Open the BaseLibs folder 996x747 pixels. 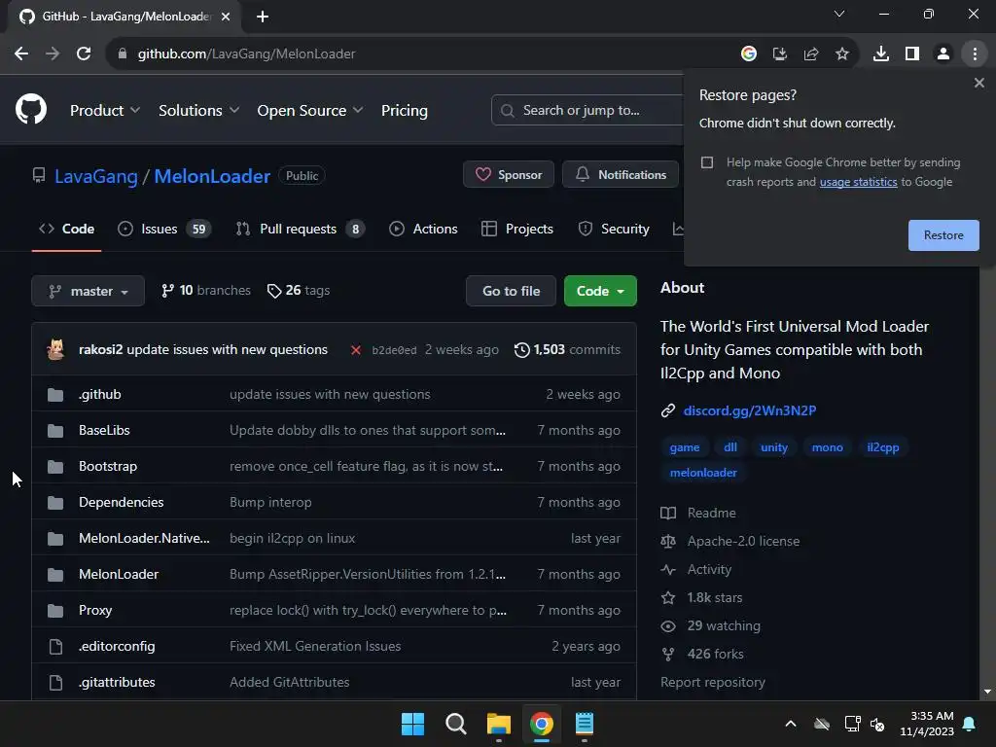click(104, 430)
